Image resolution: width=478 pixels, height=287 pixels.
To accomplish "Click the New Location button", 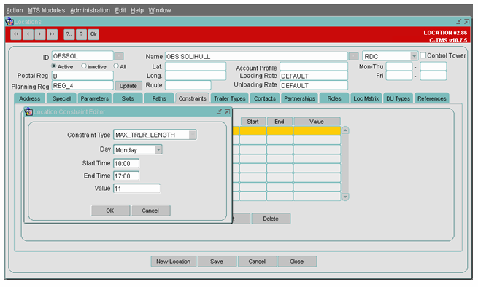I will tap(173, 261).
